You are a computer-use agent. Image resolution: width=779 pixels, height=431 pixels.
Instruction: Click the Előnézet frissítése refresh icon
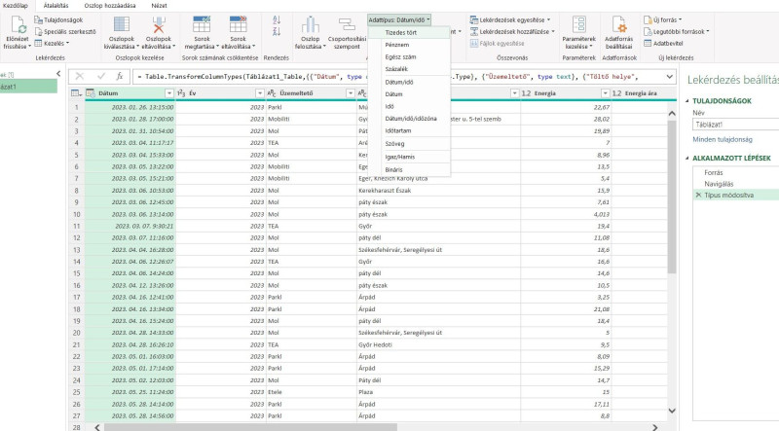(x=18, y=25)
